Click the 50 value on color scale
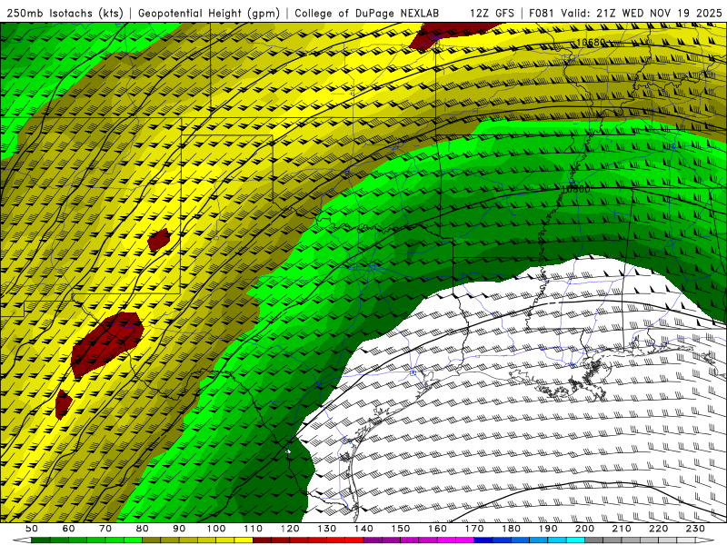The height and width of the screenshot is (545, 727). 32,529
